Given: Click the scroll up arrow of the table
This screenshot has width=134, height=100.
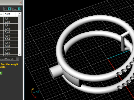Looking at the screenshot, I should 20,14.
